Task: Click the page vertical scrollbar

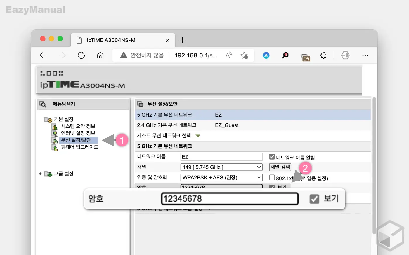Action: coord(374,165)
